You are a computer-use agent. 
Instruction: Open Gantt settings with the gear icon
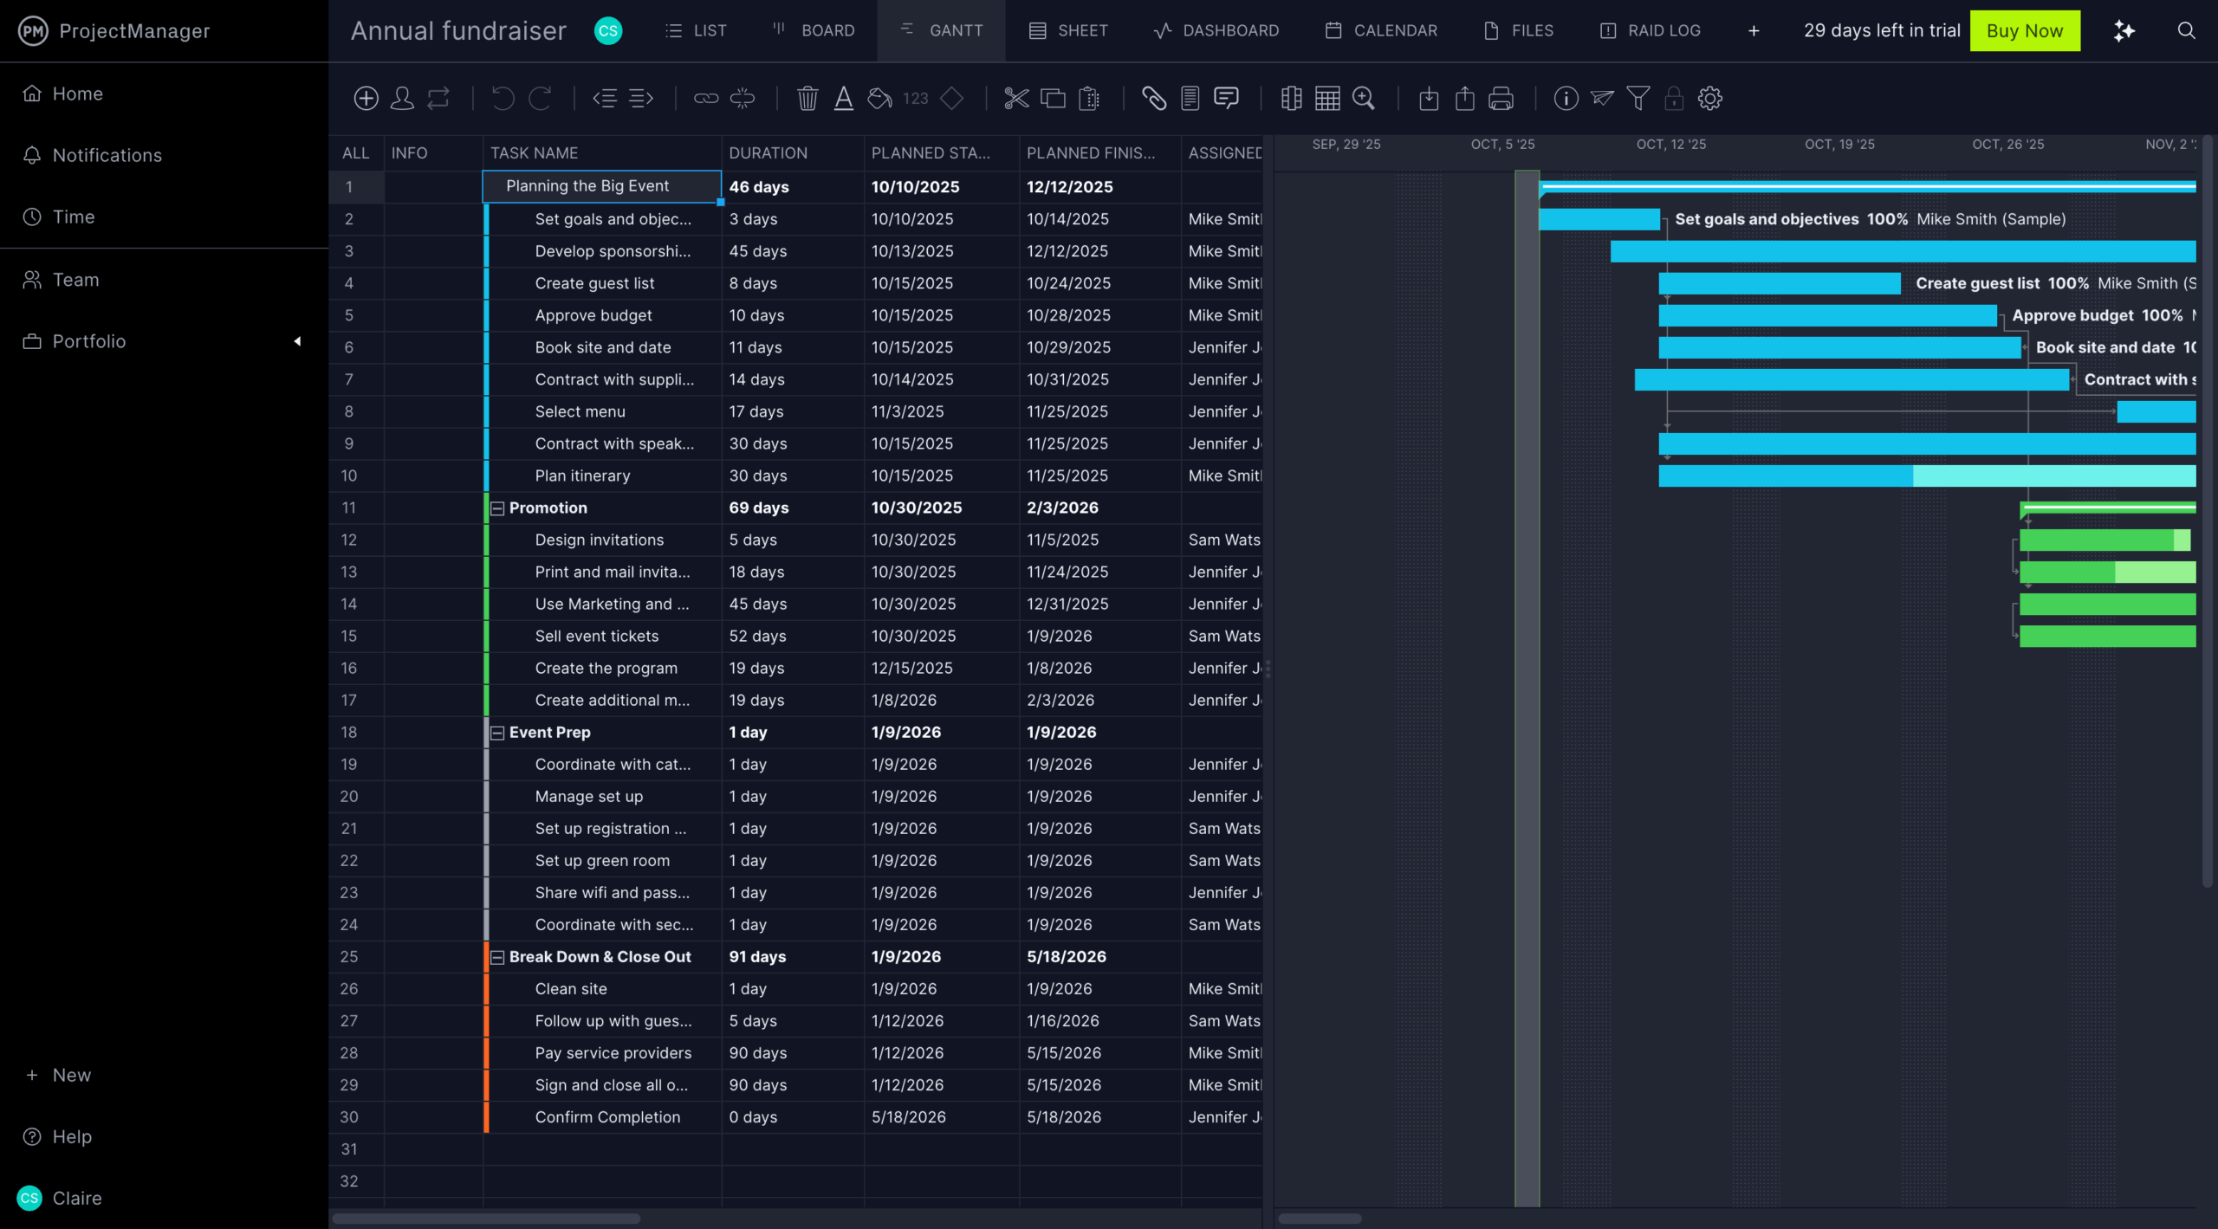tap(1710, 98)
